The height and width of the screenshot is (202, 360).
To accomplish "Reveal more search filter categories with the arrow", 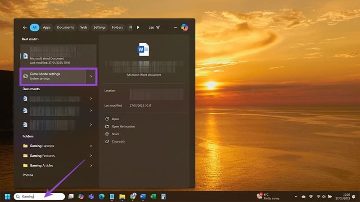I will pyautogui.click(x=138, y=27).
